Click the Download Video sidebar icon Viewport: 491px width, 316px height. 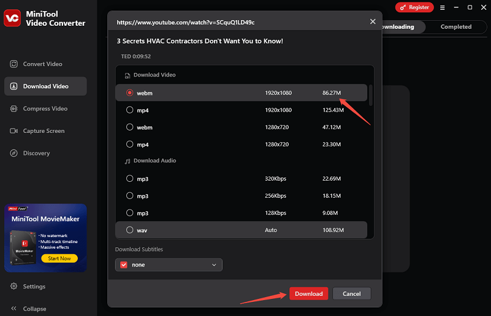[13, 86]
